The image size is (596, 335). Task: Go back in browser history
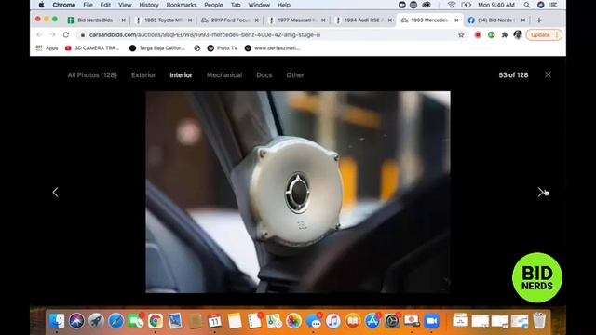point(39,35)
